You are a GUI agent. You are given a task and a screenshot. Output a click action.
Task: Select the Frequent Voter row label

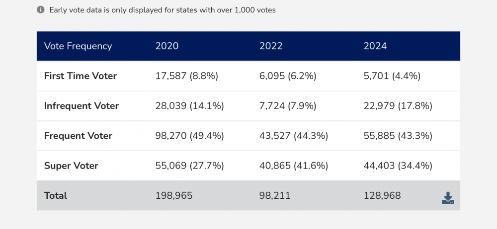pyautogui.click(x=78, y=136)
